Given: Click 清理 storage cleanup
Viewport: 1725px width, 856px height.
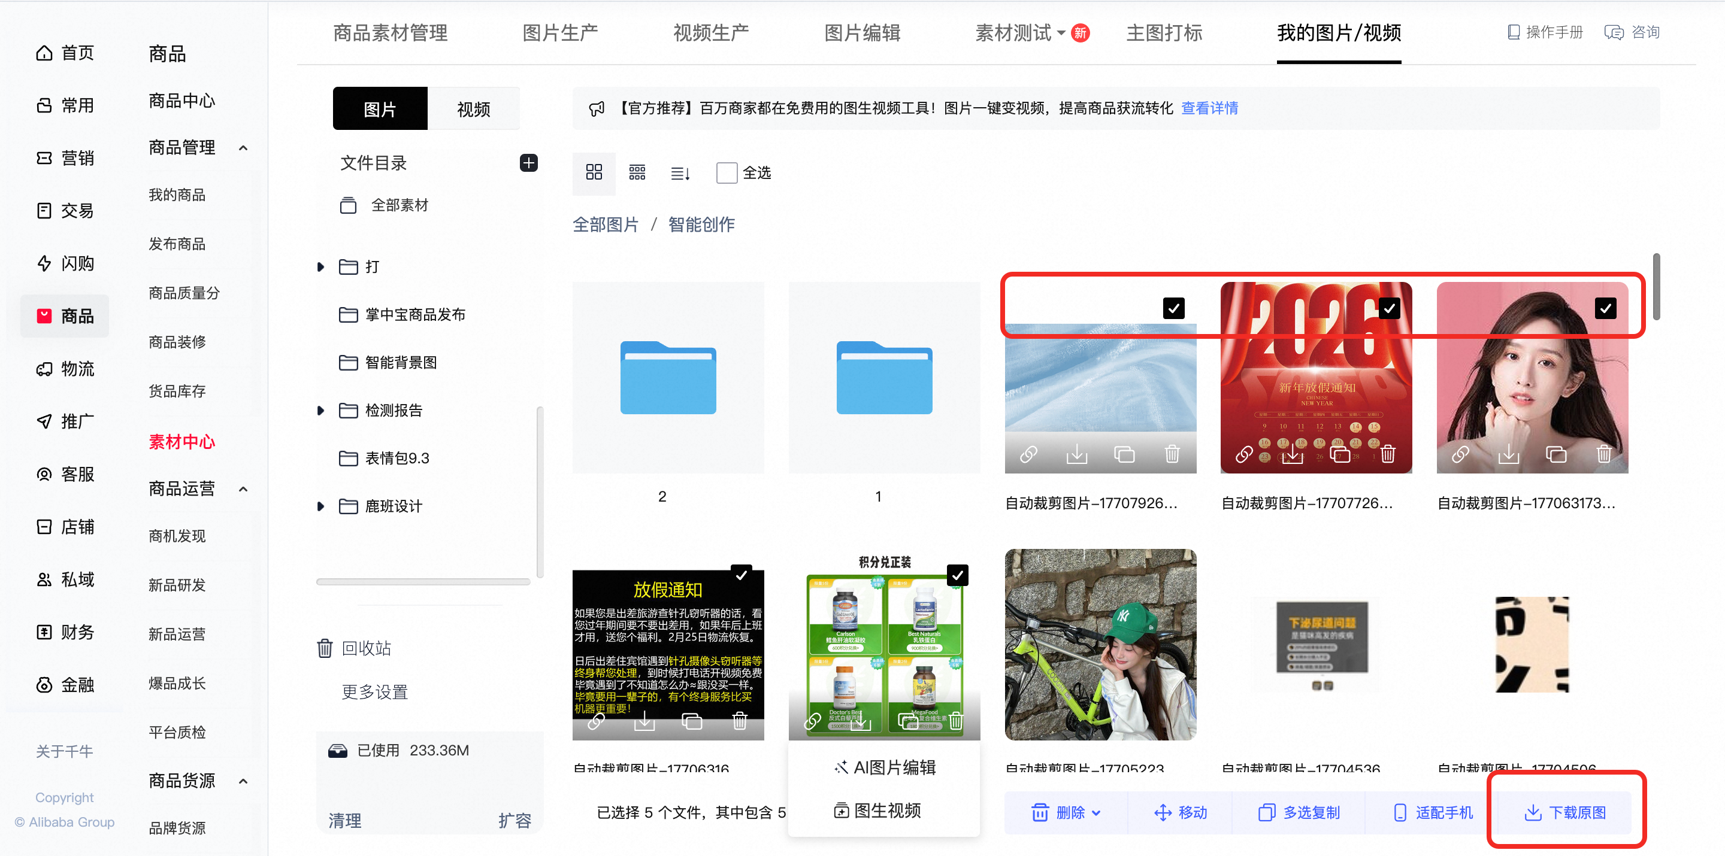Looking at the screenshot, I should pyautogui.click(x=346, y=821).
